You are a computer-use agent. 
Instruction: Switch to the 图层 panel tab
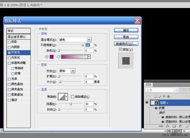coord(148,85)
